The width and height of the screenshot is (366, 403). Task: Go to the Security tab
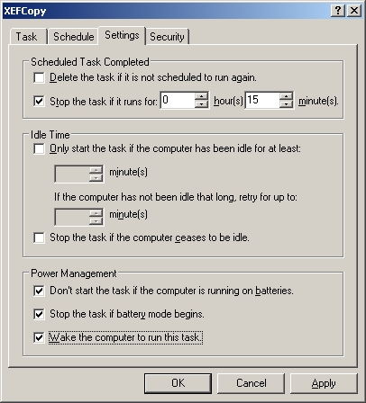click(x=167, y=37)
